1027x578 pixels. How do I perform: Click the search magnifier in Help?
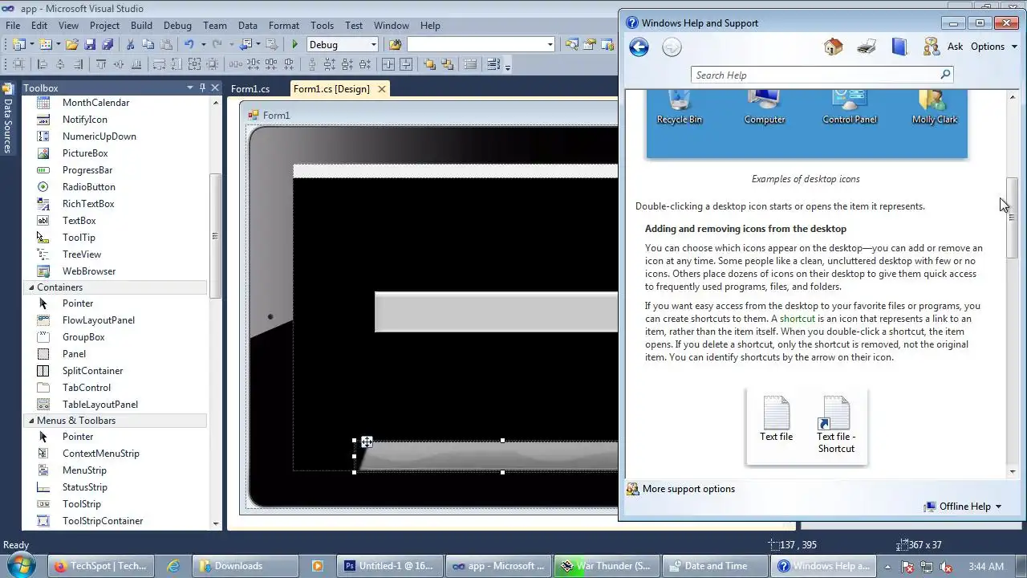[x=945, y=75]
